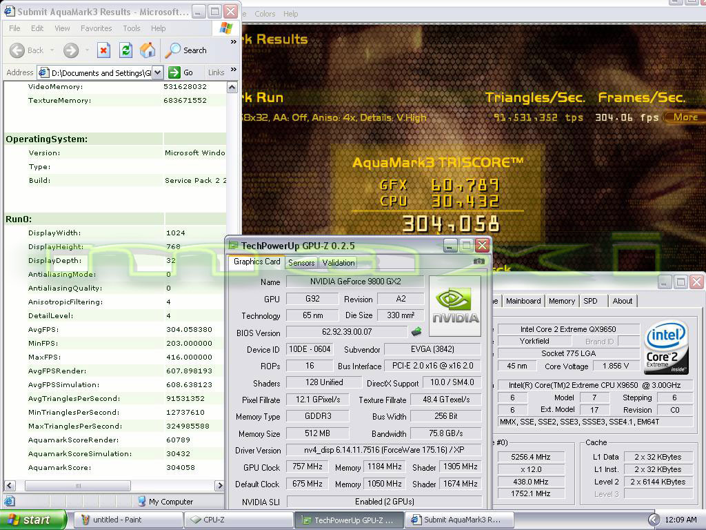Switch to the Sensors tab in GPU-Z
The image size is (706, 530).
(301, 262)
